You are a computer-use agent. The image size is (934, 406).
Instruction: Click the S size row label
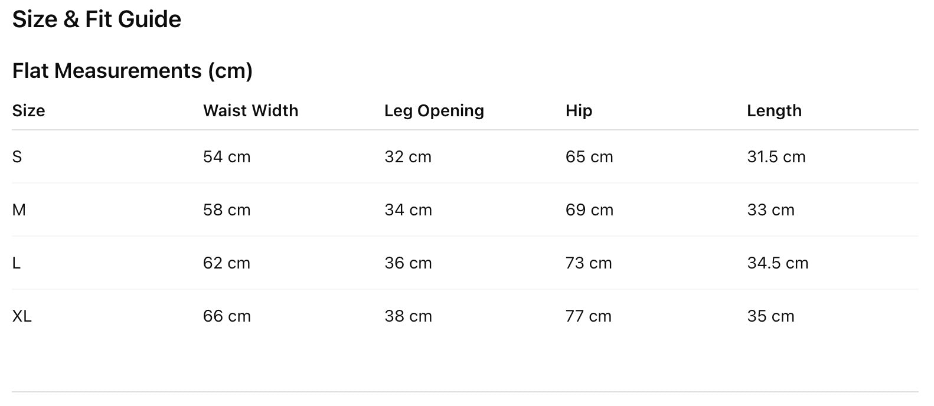coord(17,157)
